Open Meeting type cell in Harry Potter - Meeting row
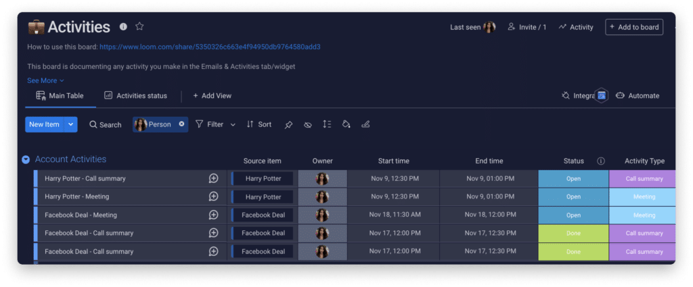The width and height of the screenshot is (693, 287). click(x=642, y=197)
